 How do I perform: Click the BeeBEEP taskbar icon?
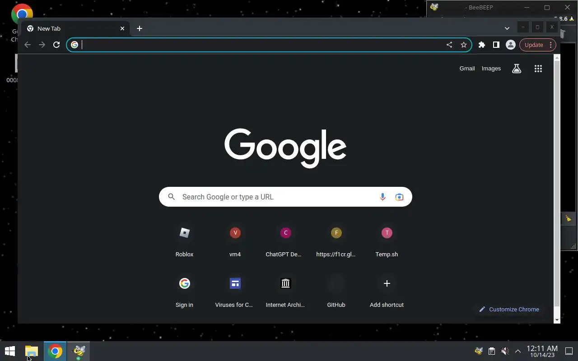coord(79,351)
